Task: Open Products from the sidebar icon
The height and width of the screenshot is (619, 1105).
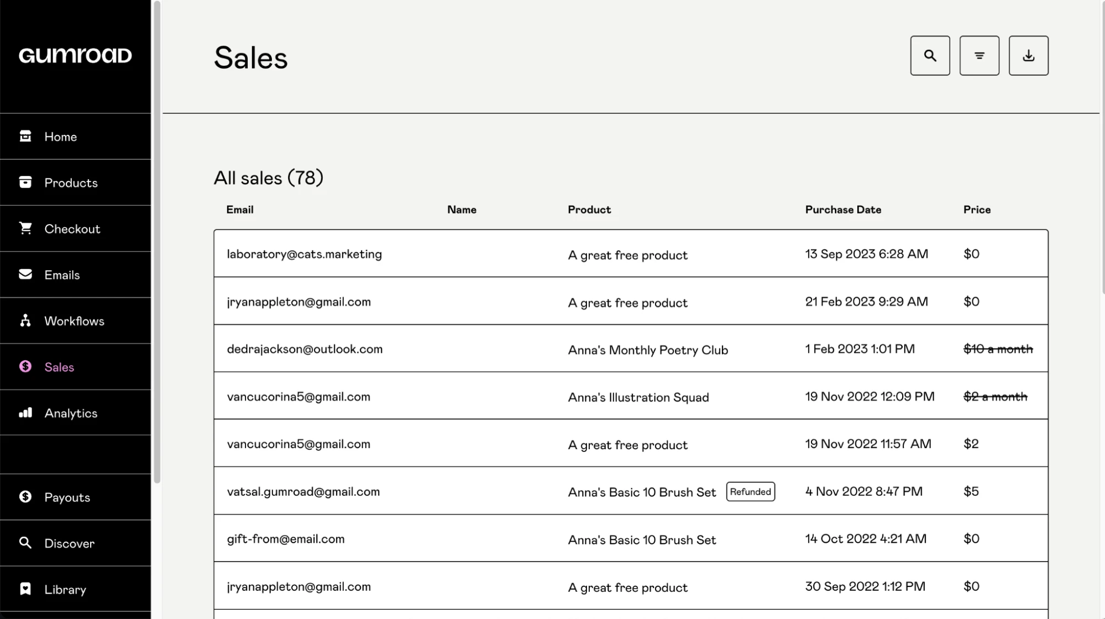Action: point(25,183)
